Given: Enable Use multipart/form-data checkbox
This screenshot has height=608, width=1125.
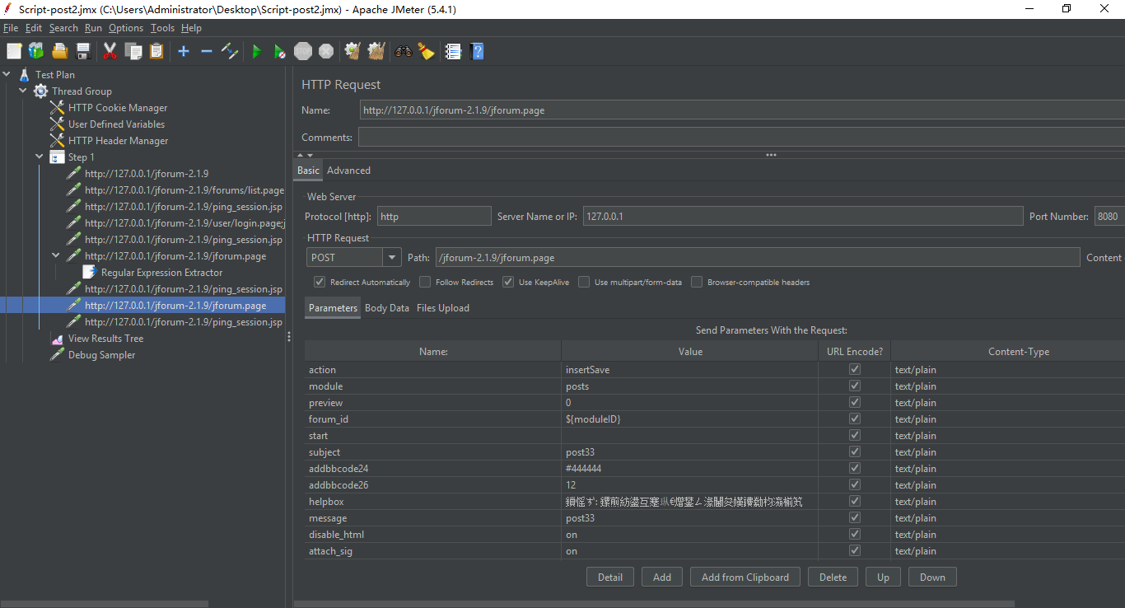Looking at the screenshot, I should tap(584, 282).
